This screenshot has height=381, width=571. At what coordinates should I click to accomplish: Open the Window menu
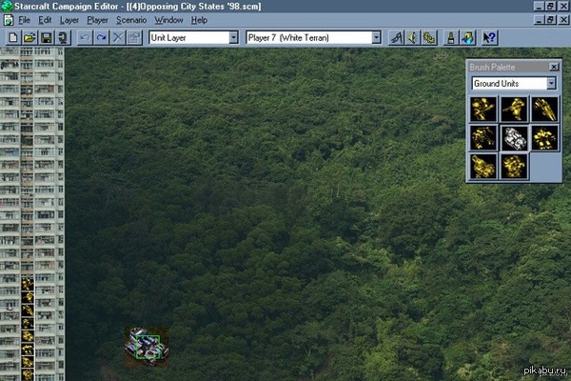pyautogui.click(x=168, y=19)
